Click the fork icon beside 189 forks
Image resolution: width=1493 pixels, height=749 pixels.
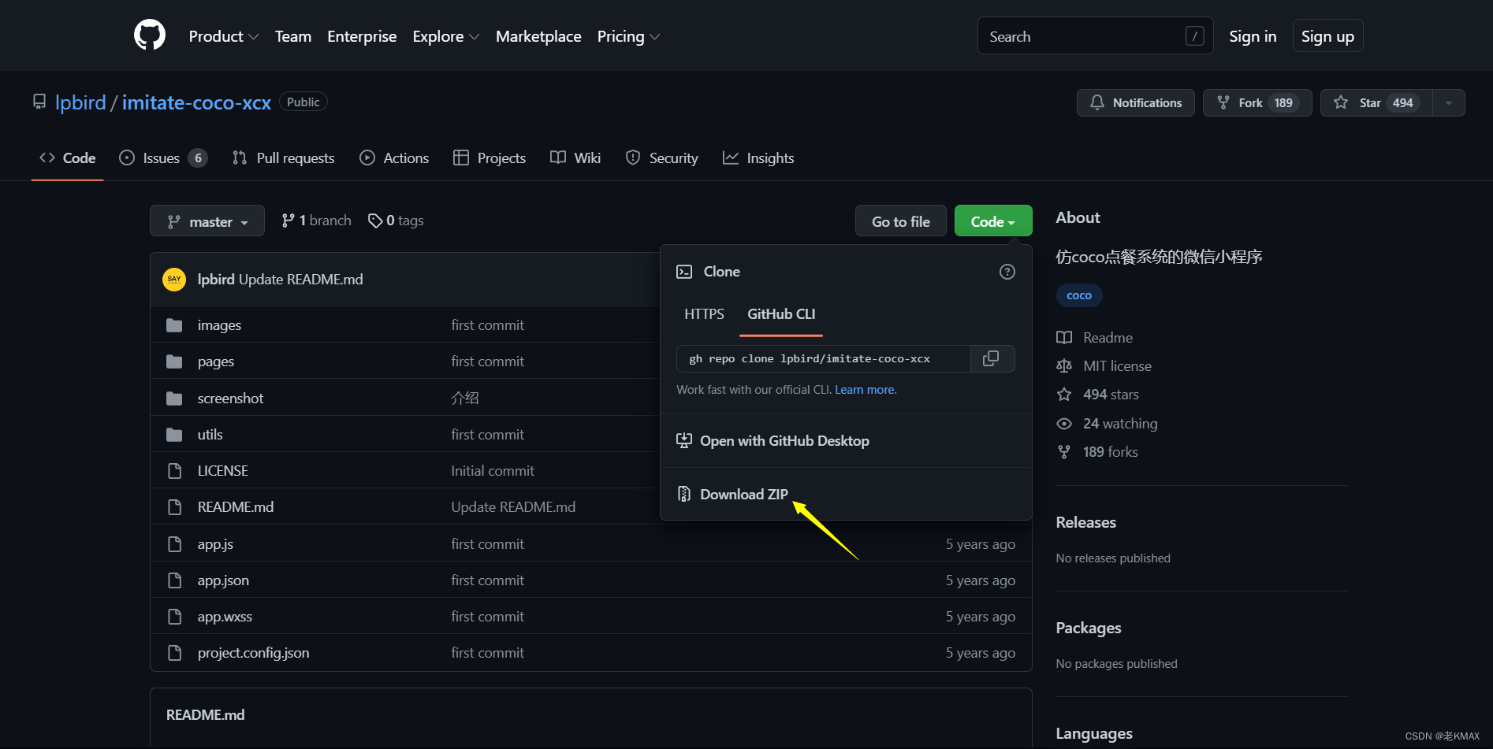coord(1064,452)
